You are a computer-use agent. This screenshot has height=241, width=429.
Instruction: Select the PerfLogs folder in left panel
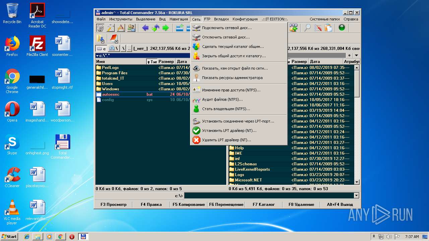pos(110,68)
